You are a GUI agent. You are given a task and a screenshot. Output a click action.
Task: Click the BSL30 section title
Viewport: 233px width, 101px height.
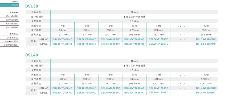(x=32, y=6)
